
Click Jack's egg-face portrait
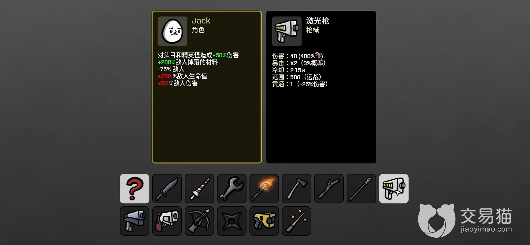tap(172, 31)
